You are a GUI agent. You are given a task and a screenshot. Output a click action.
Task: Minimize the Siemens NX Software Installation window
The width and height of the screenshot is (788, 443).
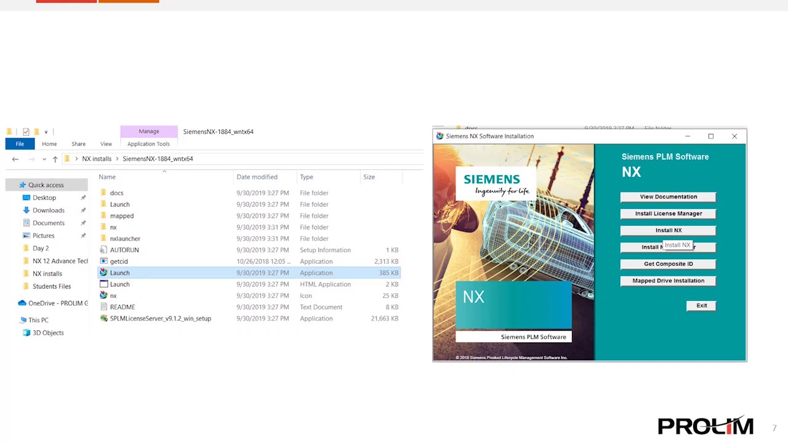(688, 137)
